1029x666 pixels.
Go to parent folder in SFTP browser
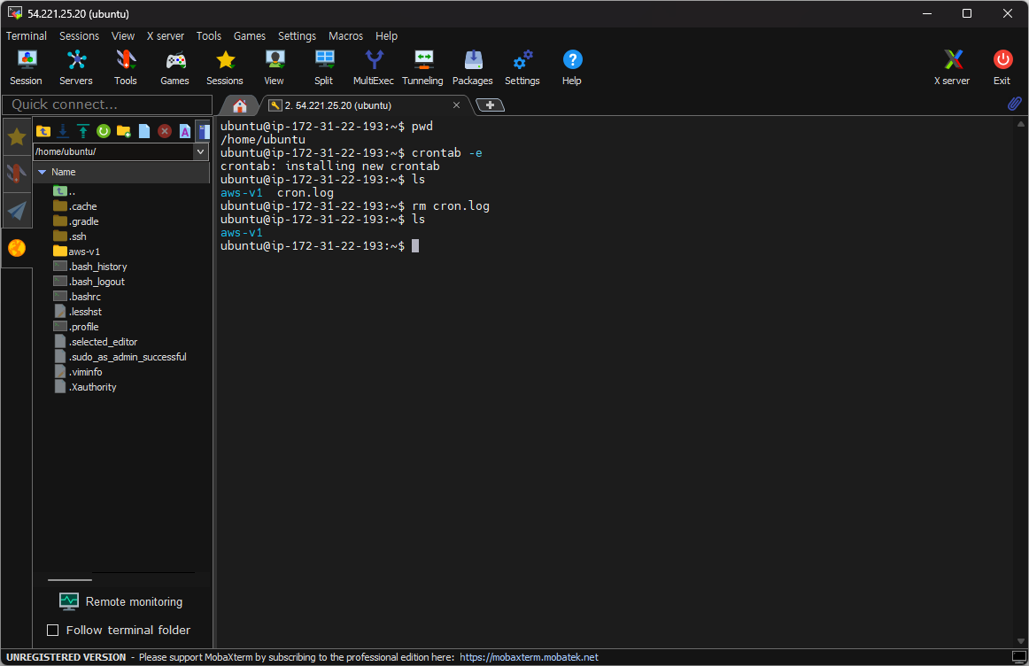(43, 131)
